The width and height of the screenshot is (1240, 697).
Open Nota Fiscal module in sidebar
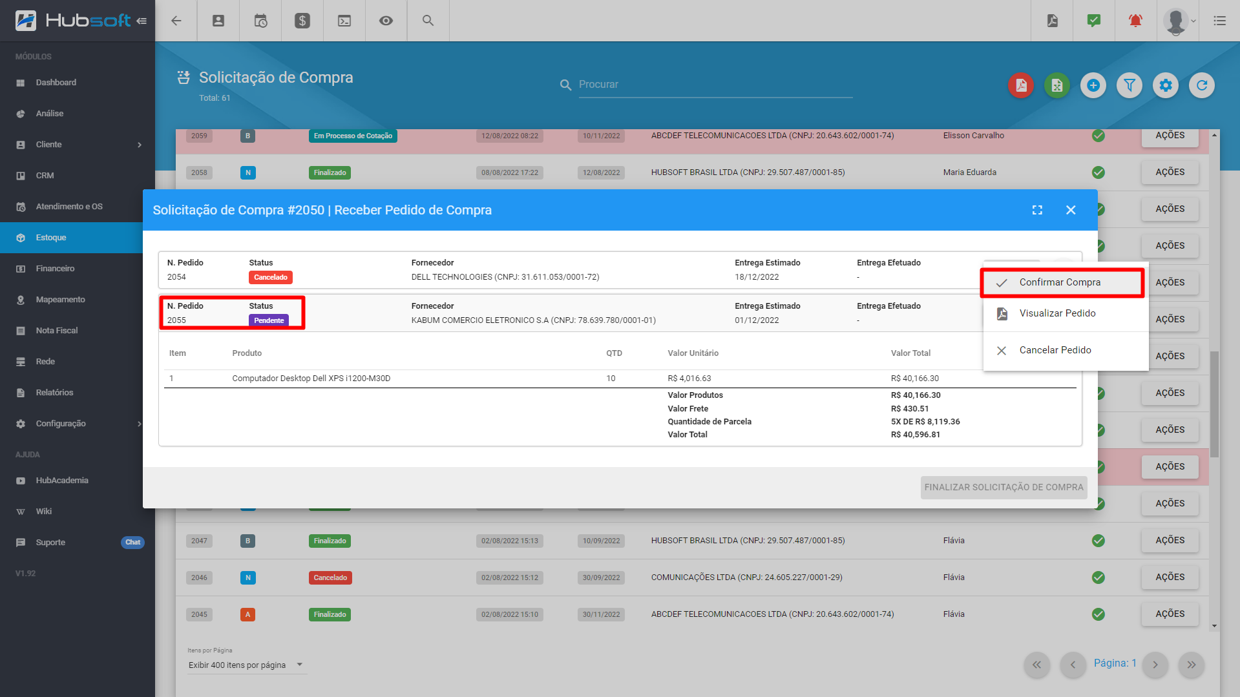tap(71, 331)
